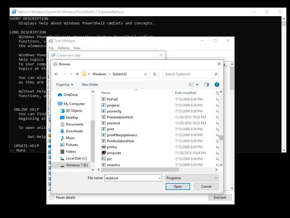Click the Open button
The image size is (290, 218).
click(x=178, y=186)
